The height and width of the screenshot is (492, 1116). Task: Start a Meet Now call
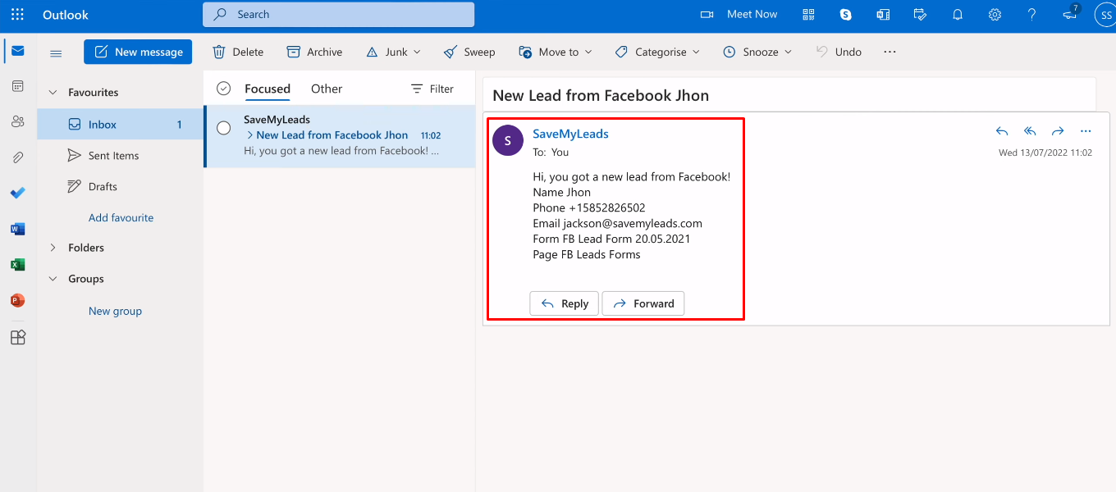(x=739, y=14)
